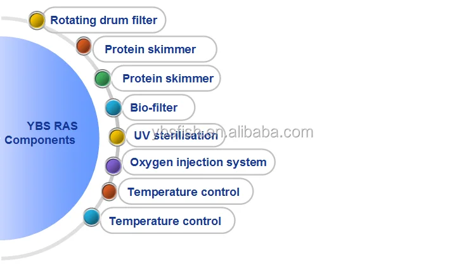Open the Rotating drum filter label
Viewport: 464px width, 265px height.
pos(104,20)
